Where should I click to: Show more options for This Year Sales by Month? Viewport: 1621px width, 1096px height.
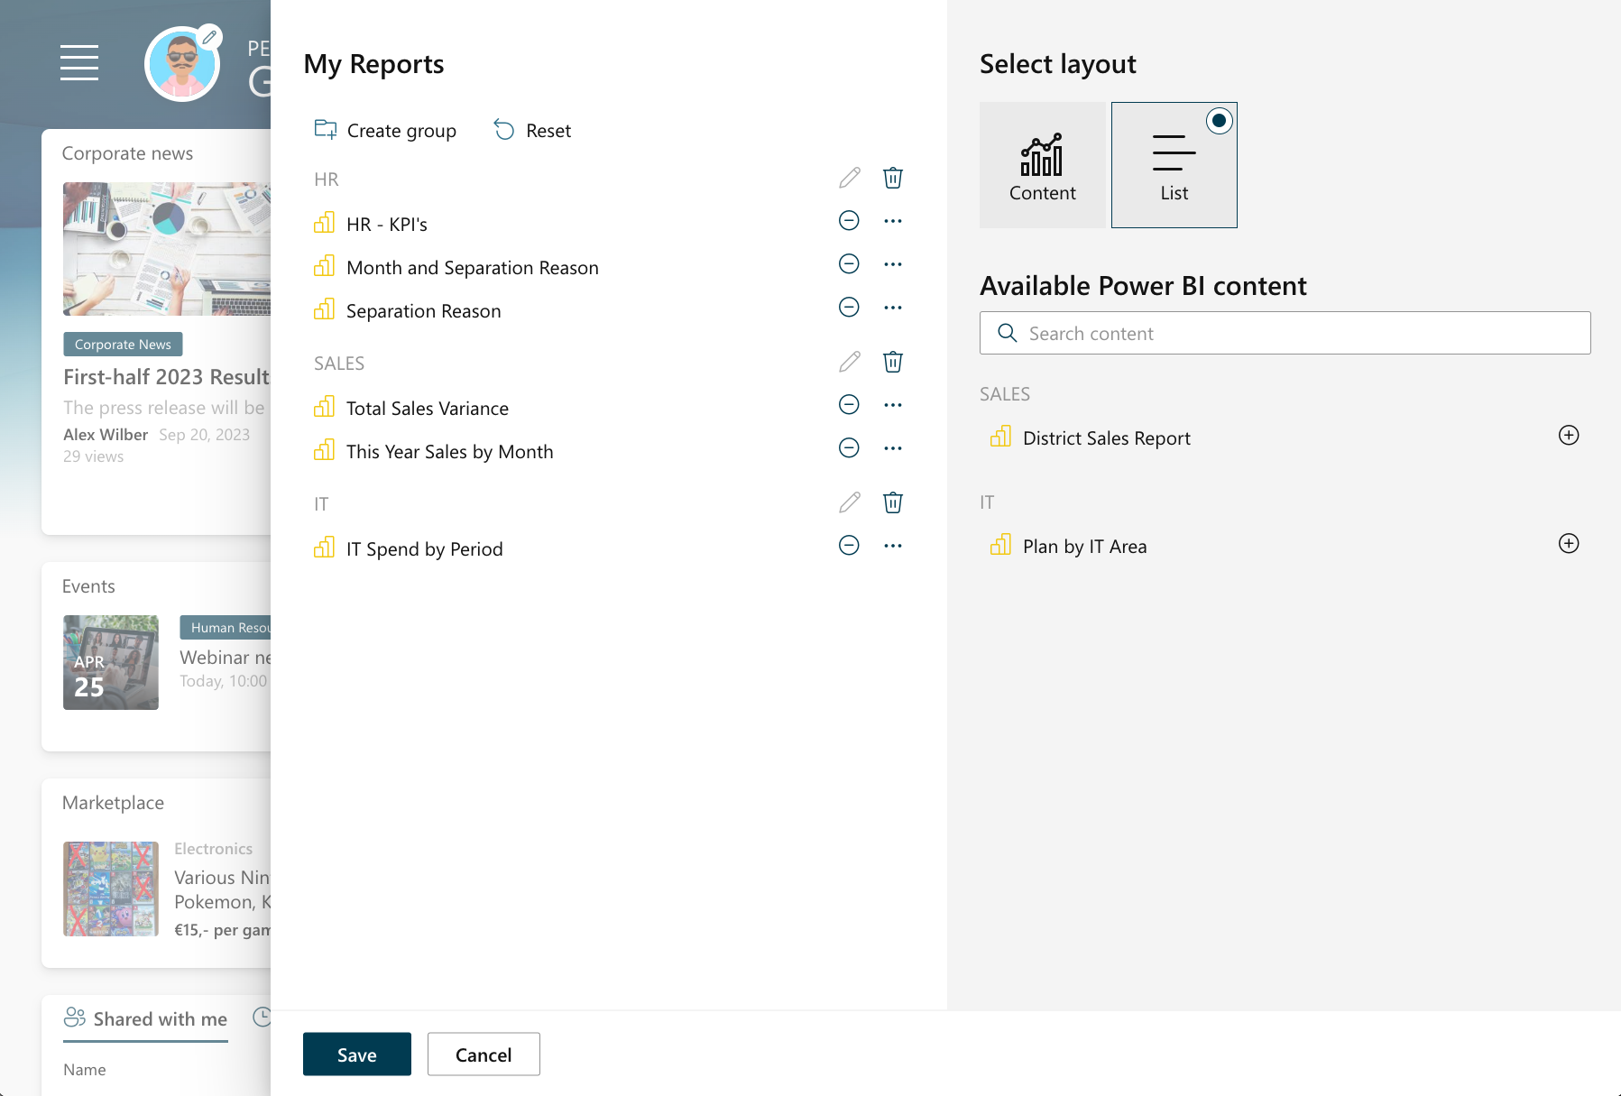click(x=892, y=448)
